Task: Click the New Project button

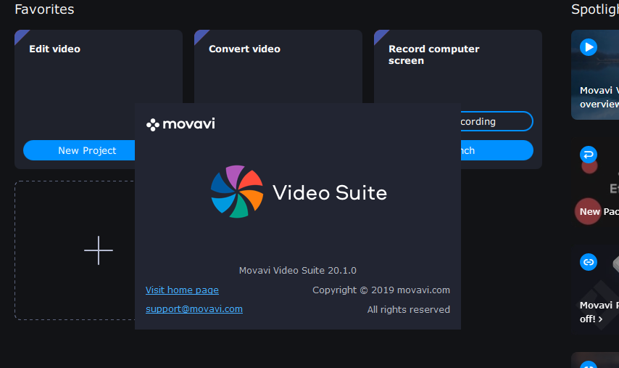Action: click(79, 150)
